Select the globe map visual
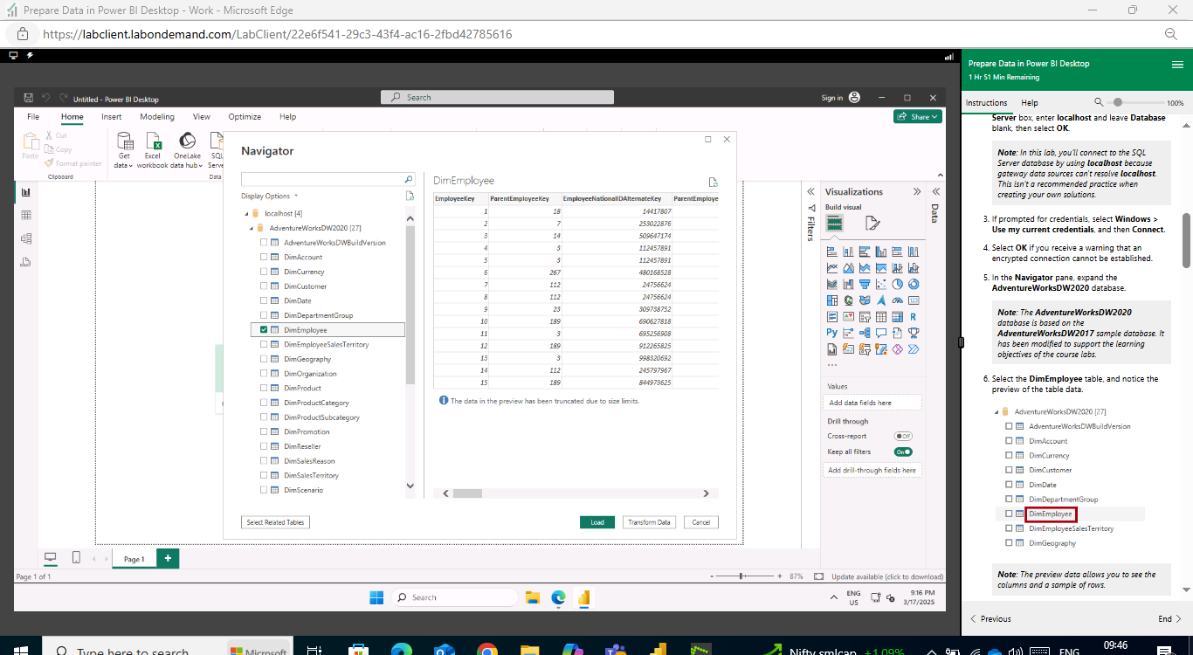 (848, 300)
